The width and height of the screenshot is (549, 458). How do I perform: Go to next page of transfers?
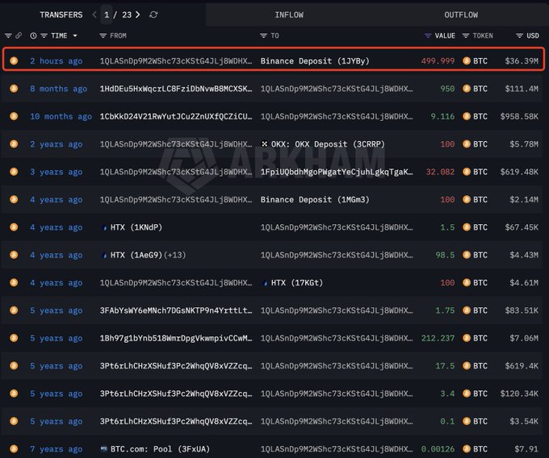tap(138, 15)
